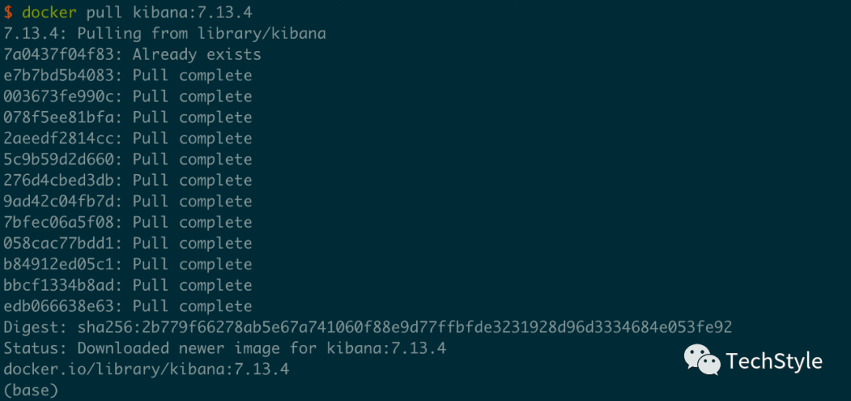Image resolution: width=851 pixels, height=401 pixels.
Task: Click the docker.io/library/kibana:7.13.4 line
Action: click(147, 369)
